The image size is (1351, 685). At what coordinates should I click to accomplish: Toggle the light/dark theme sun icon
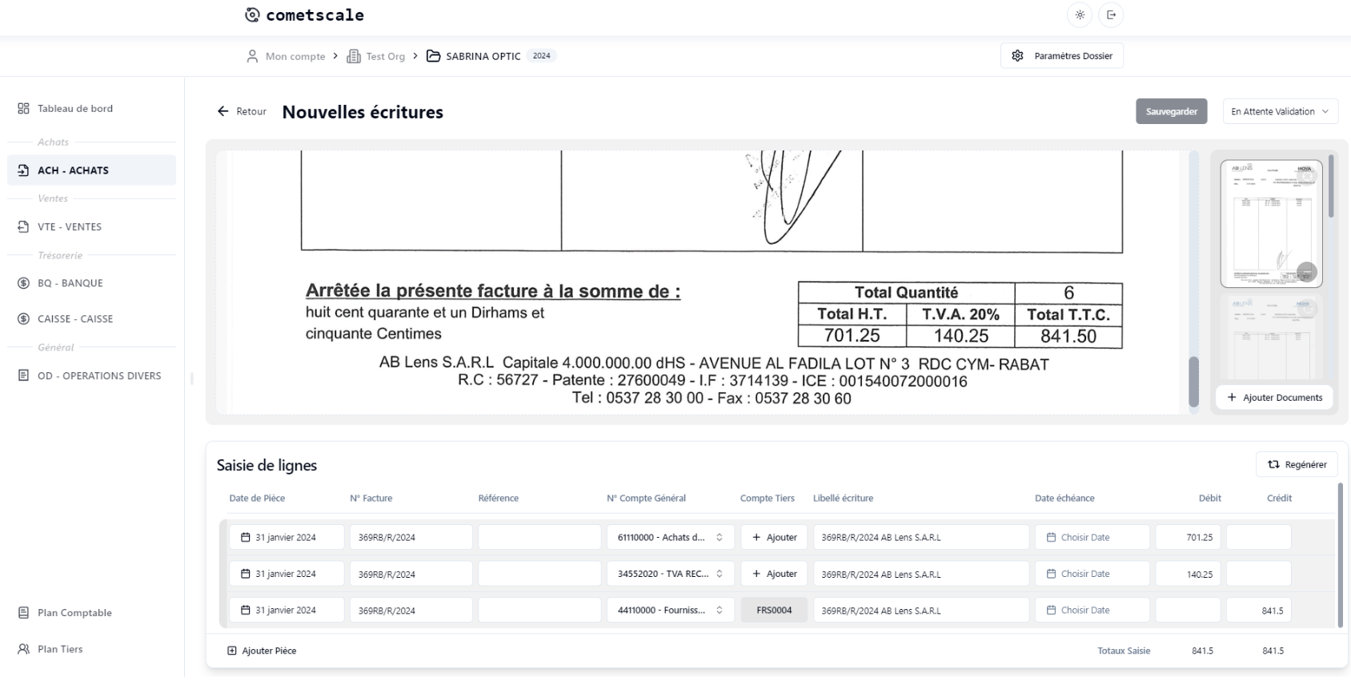click(x=1080, y=14)
